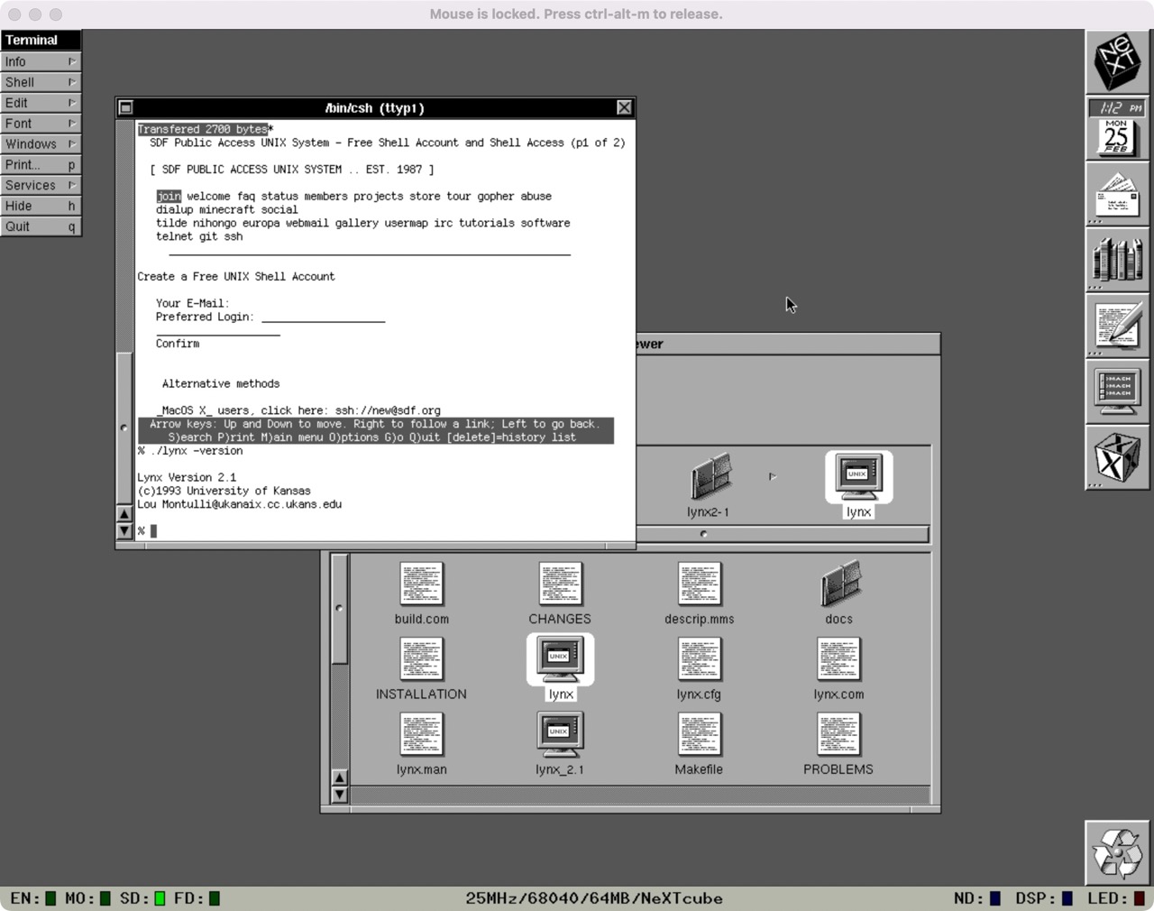Select the lynx.man file icon
Image resolution: width=1154 pixels, height=911 pixels.
(421, 734)
